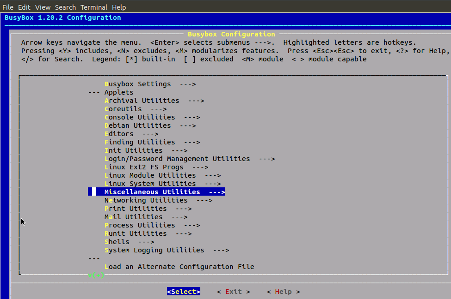Select highlighted Miscellaneous Utilities entry
Viewport: 451px width, 299px height.
point(156,192)
